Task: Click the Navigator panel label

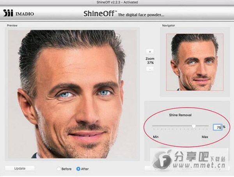Action: 168,25
